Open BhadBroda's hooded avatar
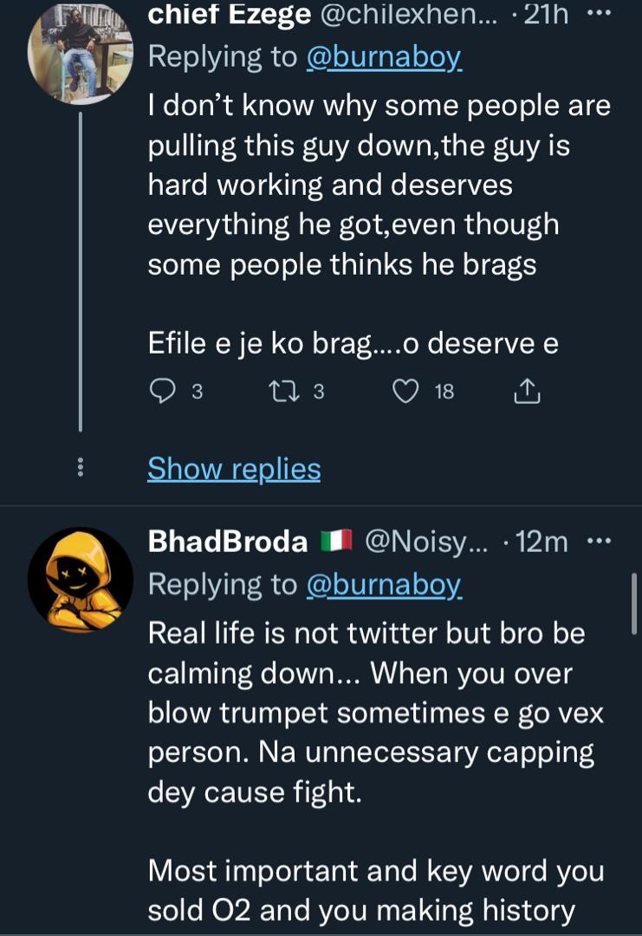The image size is (642, 936). [80, 579]
